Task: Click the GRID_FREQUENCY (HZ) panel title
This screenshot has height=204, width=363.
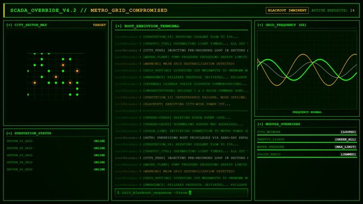Action: pos(286,25)
